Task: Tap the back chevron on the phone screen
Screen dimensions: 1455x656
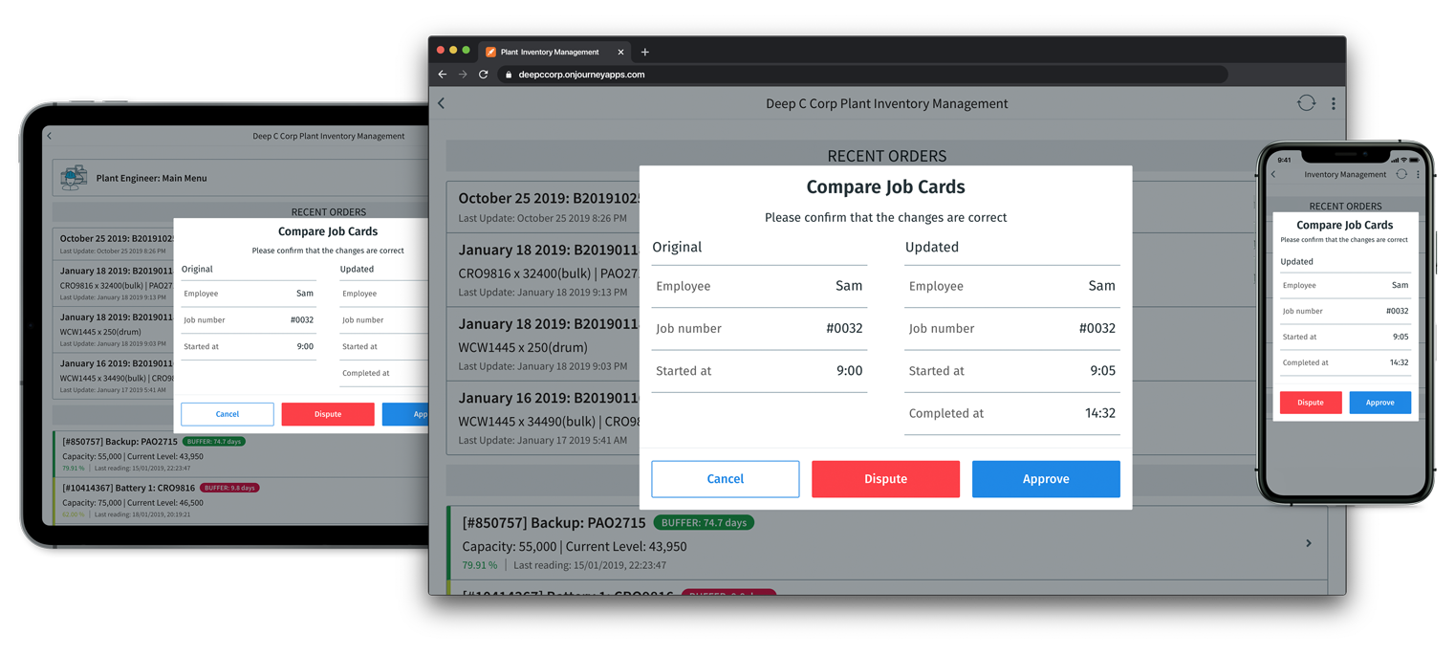Action: 1273,175
